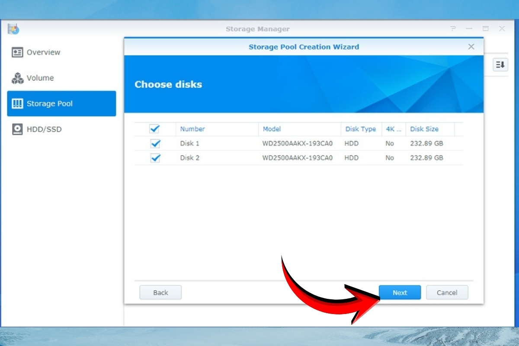519x346 pixels.
Task: Click the Next button
Action: tap(400, 293)
